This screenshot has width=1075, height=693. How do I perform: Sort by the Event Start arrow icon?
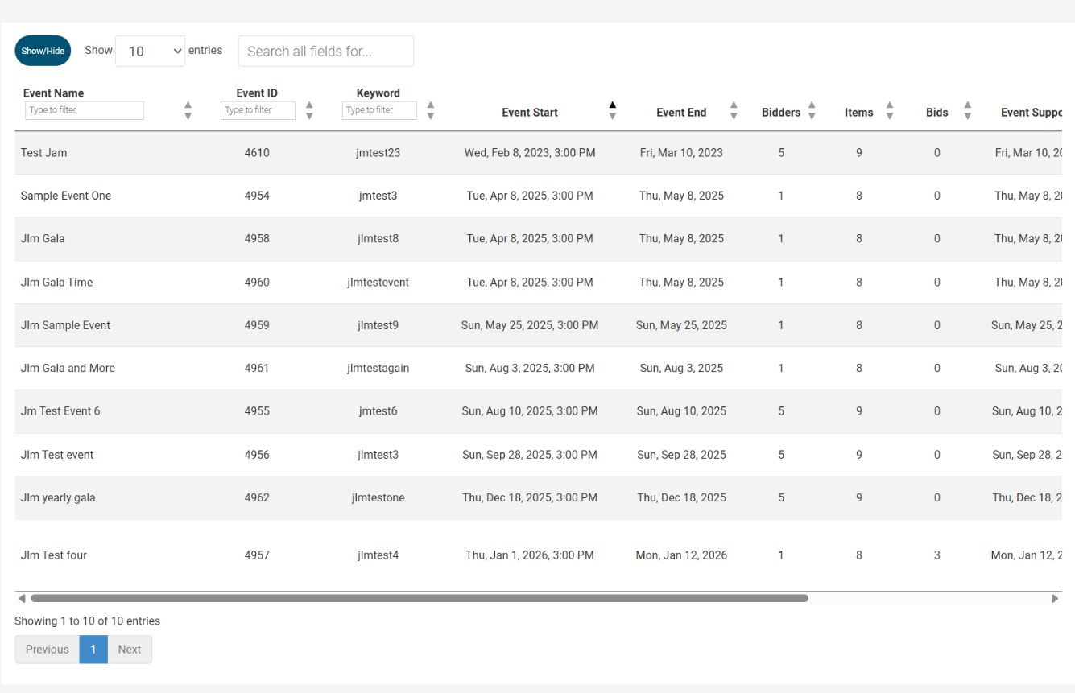[612, 110]
